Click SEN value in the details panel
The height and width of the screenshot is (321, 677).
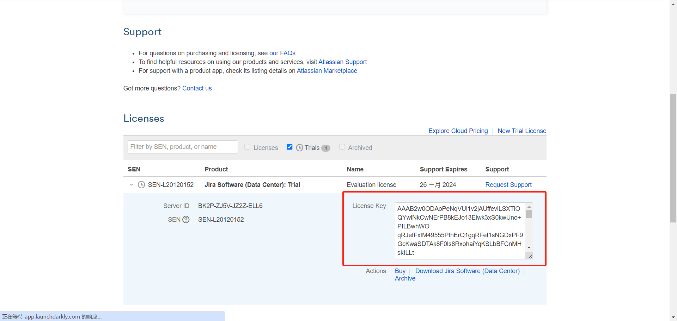pos(221,220)
